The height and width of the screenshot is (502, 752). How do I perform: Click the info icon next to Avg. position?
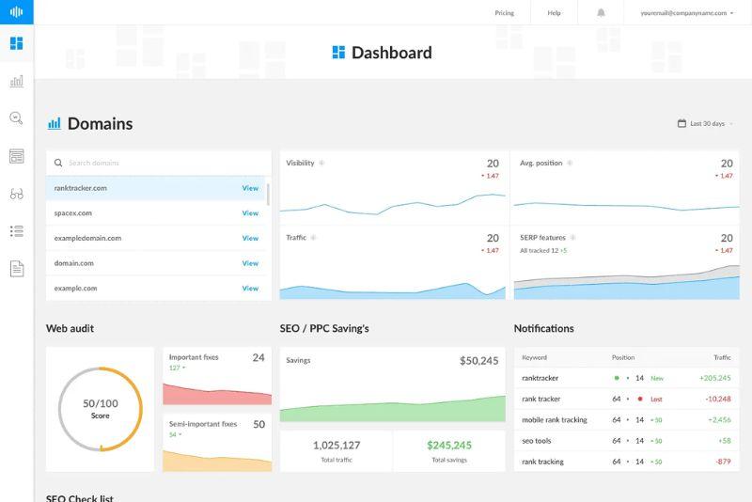pos(570,163)
